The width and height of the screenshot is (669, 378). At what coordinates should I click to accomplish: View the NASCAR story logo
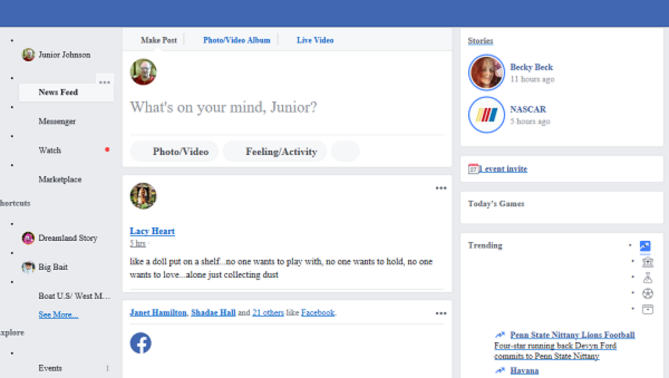(486, 115)
